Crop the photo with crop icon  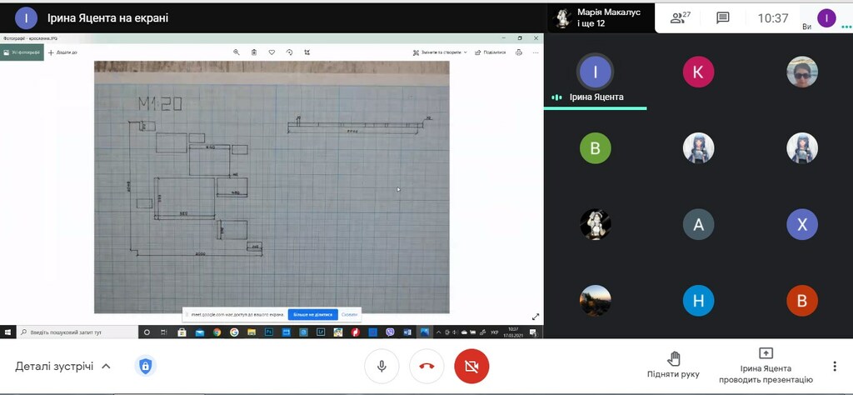click(x=307, y=52)
